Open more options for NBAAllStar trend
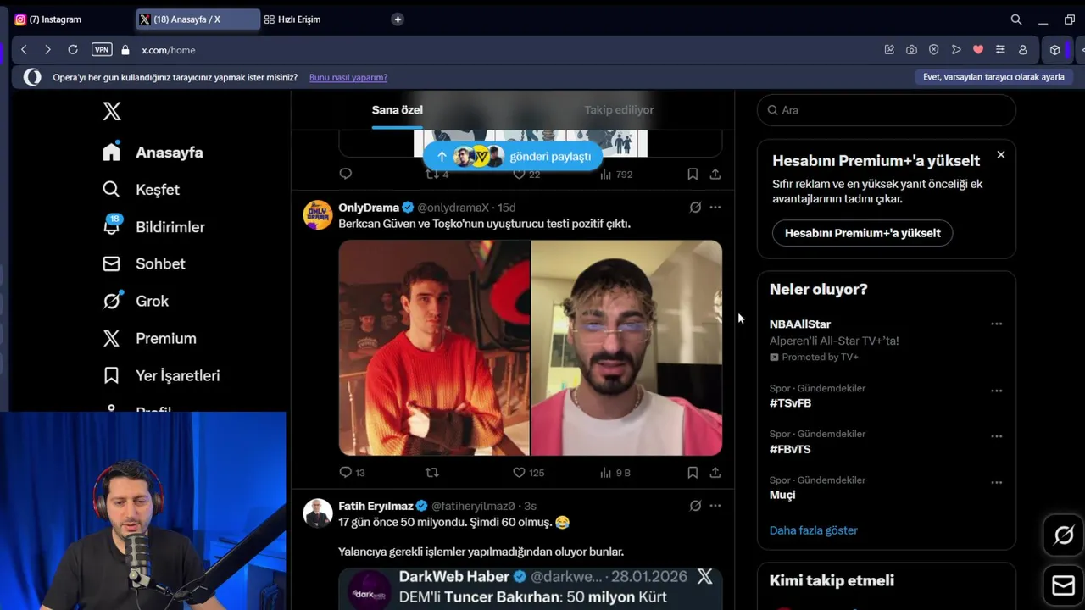This screenshot has height=610, width=1085. 996,324
